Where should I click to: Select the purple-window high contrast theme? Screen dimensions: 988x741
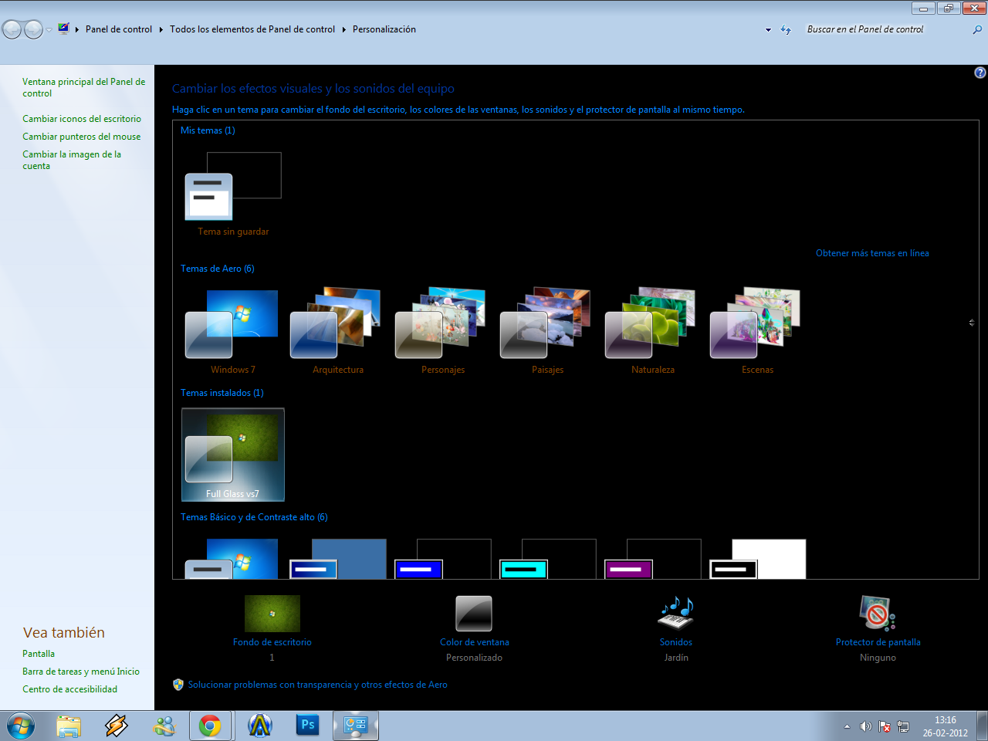point(652,559)
